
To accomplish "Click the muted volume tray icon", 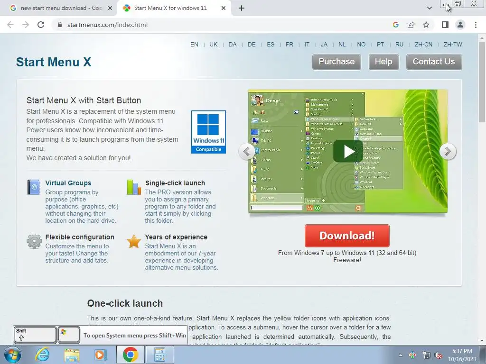I will pyautogui.click(x=438, y=355).
